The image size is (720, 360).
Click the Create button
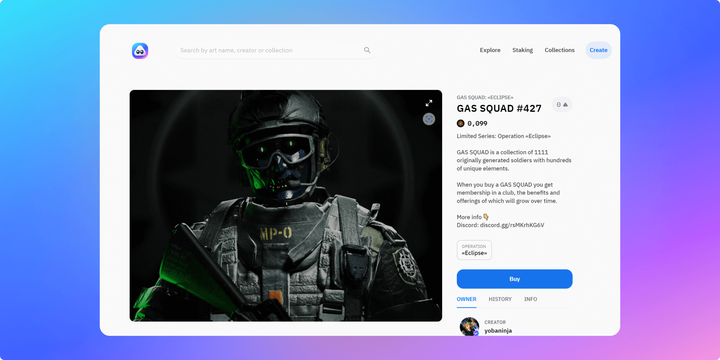(598, 50)
